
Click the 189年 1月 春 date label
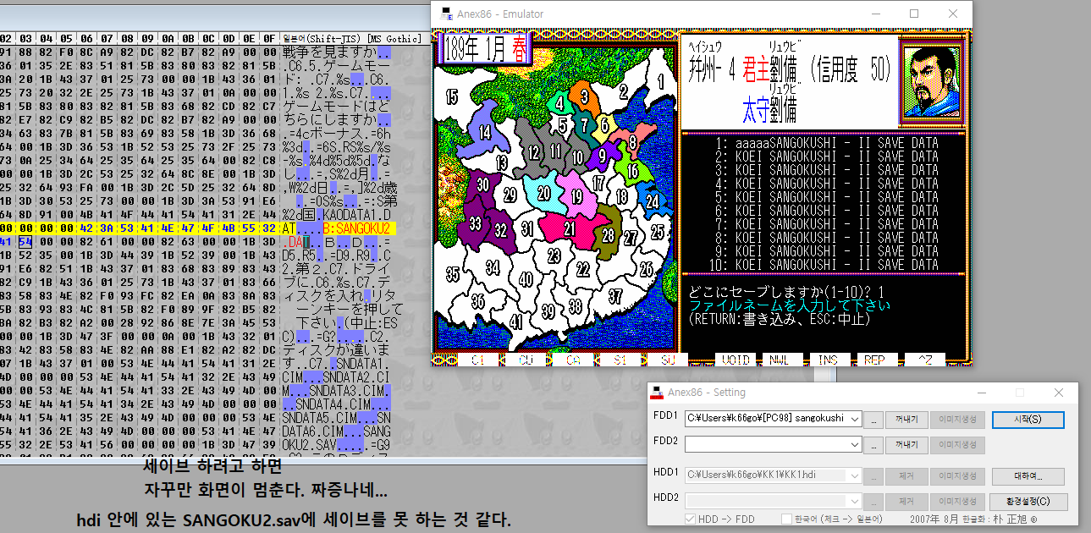487,51
